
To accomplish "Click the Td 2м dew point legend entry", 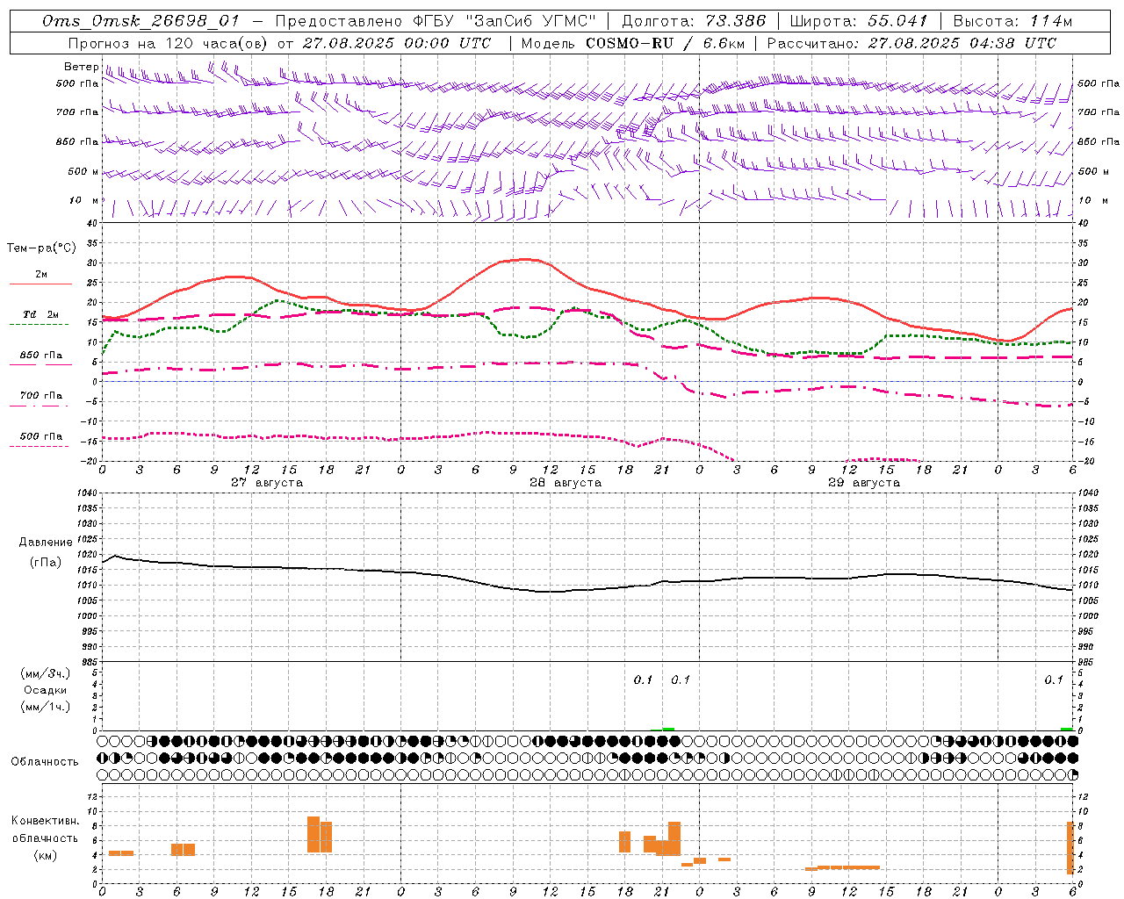I will (x=40, y=314).
